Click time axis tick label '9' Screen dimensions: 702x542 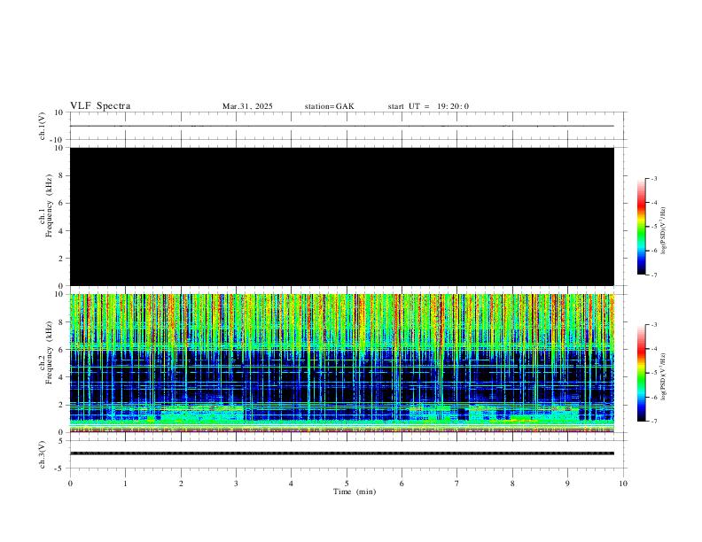(x=567, y=484)
